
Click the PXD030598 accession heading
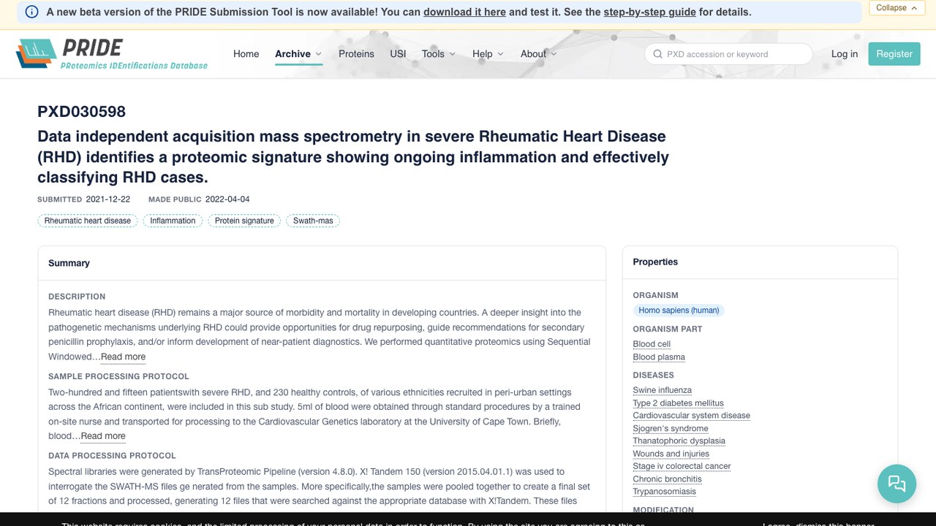(x=82, y=112)
